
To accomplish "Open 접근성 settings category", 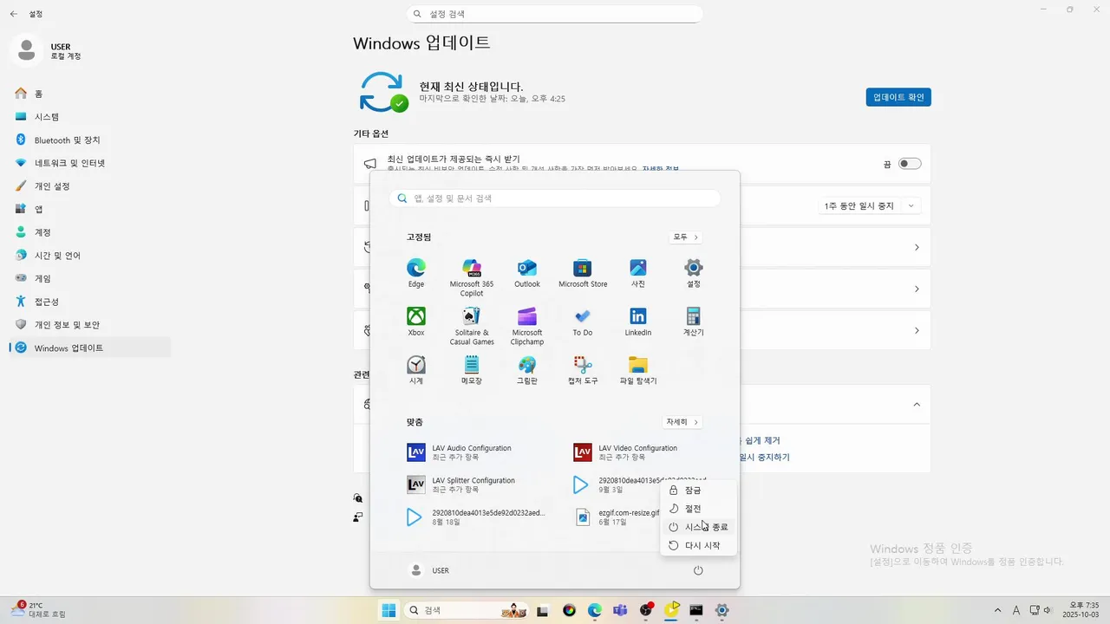I will [90, 302].
